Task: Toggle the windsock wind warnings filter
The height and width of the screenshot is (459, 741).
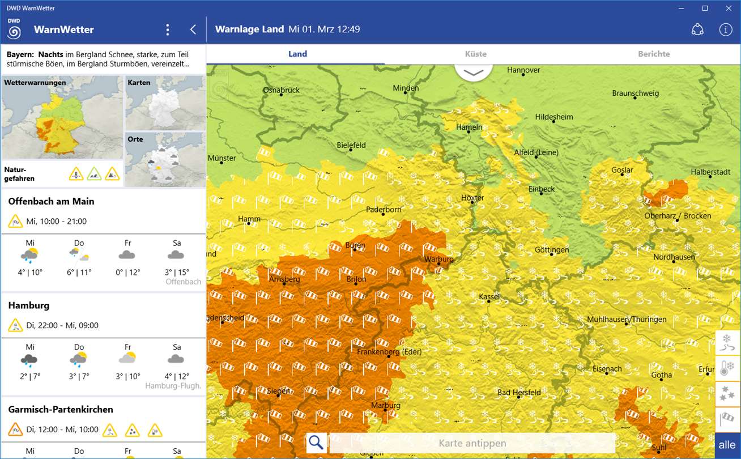Action: tap(728, 419)
